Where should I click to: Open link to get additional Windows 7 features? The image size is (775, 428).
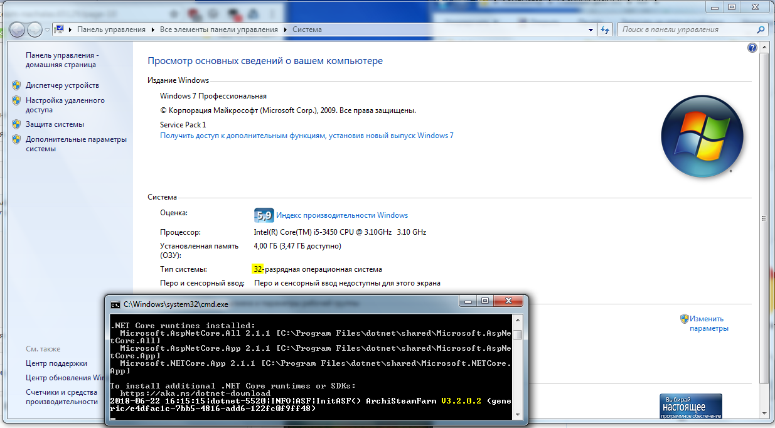[307, 136]
